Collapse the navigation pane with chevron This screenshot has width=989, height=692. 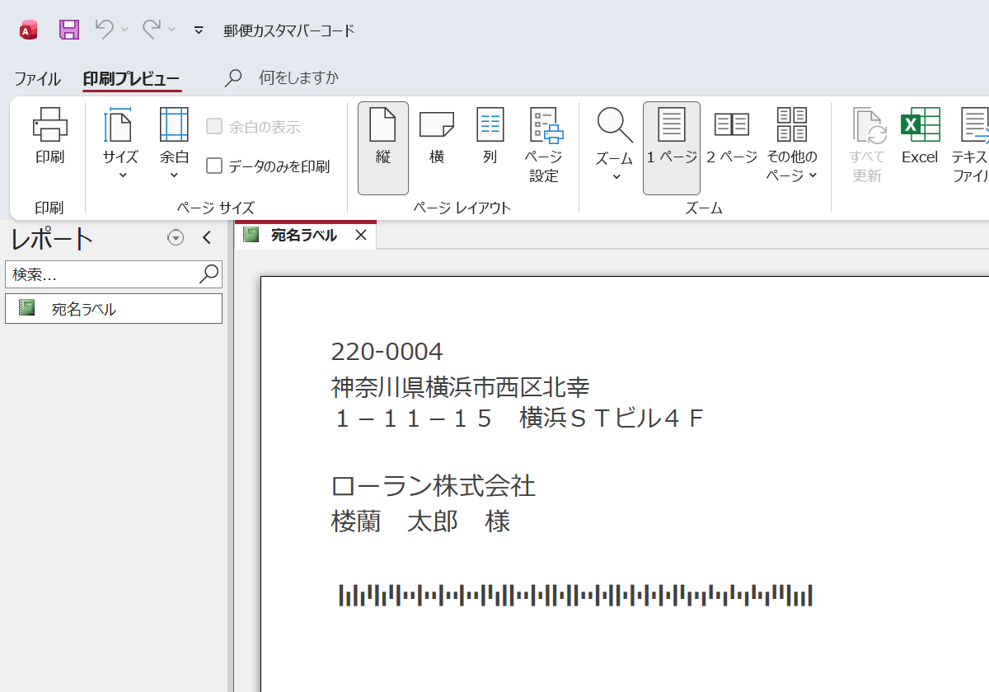coord(207,238)
